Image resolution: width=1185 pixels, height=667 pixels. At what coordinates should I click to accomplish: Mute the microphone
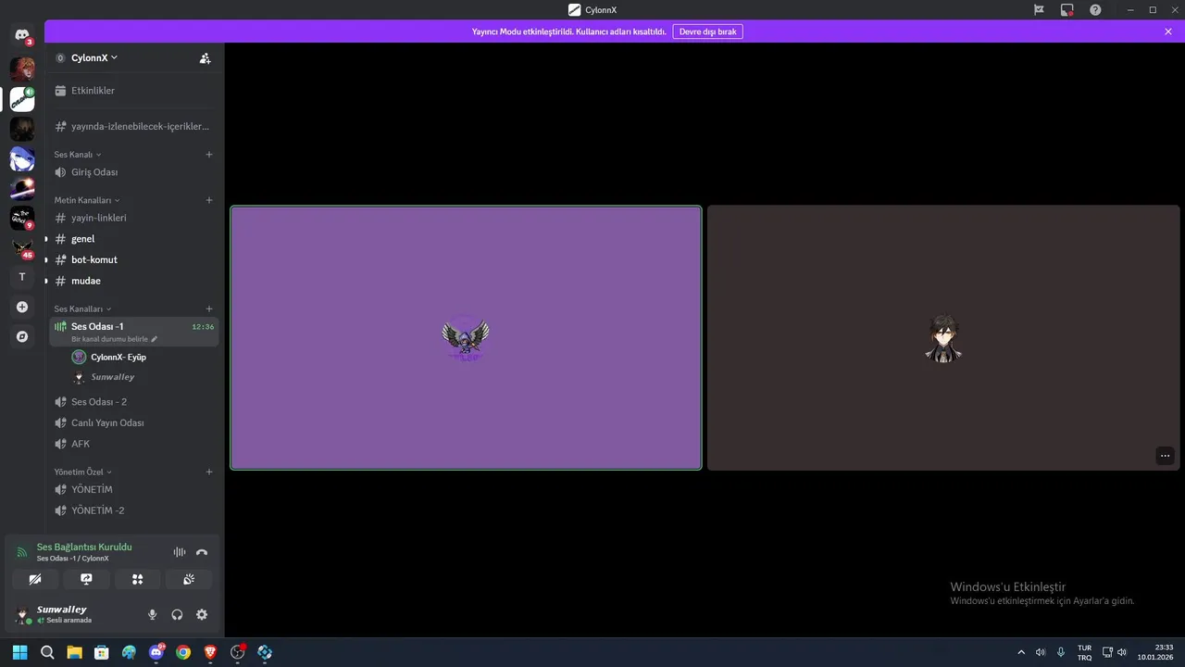[x=153, y=614]
